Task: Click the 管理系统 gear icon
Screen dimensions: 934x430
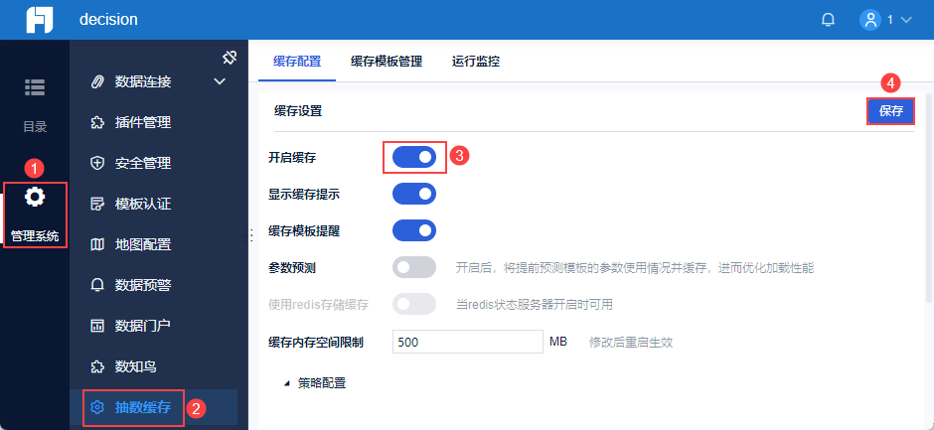Action: point(35,197)
